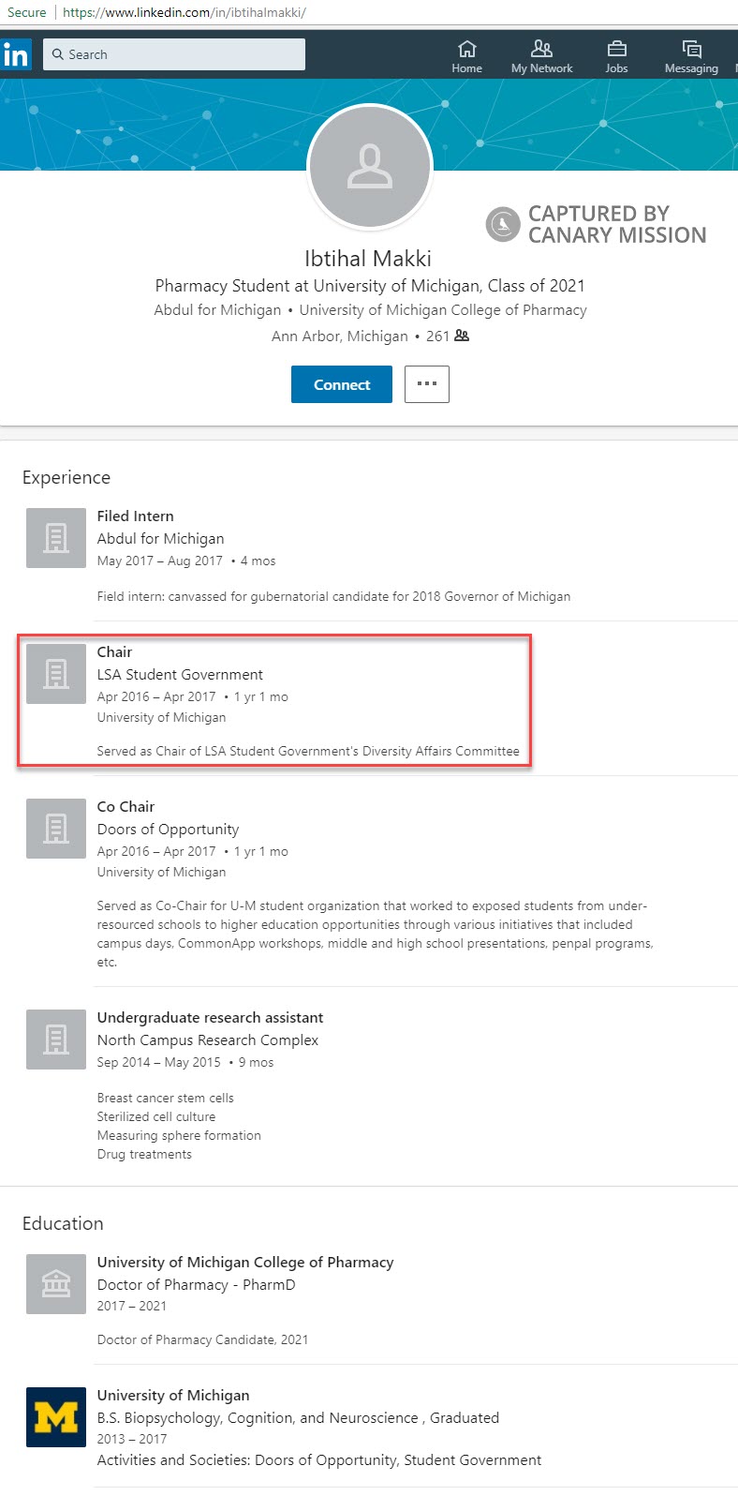Click the profile avatar placeholder
Viewport: 738px width, 1496px height.
[370, 167]
